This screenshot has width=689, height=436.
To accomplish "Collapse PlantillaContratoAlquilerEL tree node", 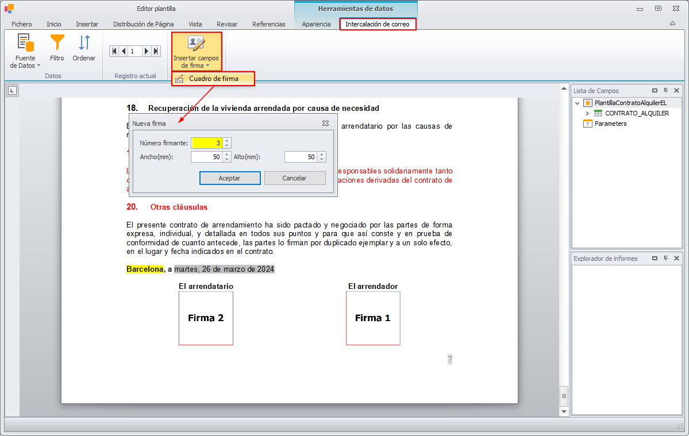I will tap(578, 103).
